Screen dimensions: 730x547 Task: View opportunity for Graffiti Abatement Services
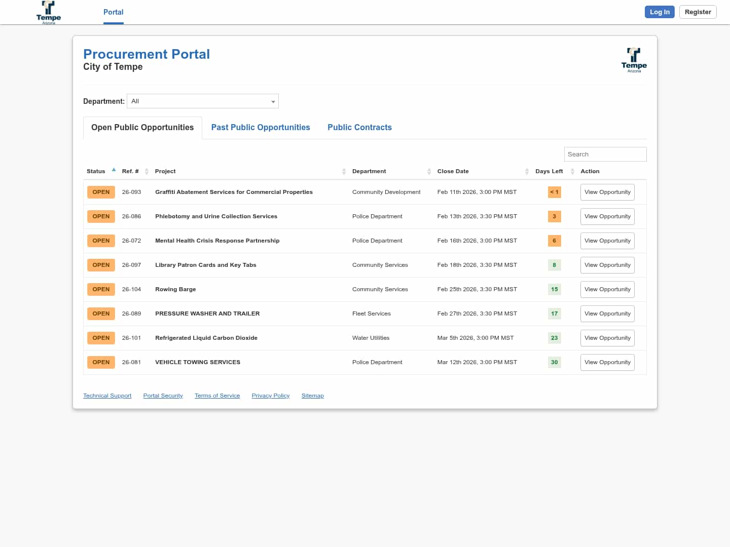click(607, 192)
